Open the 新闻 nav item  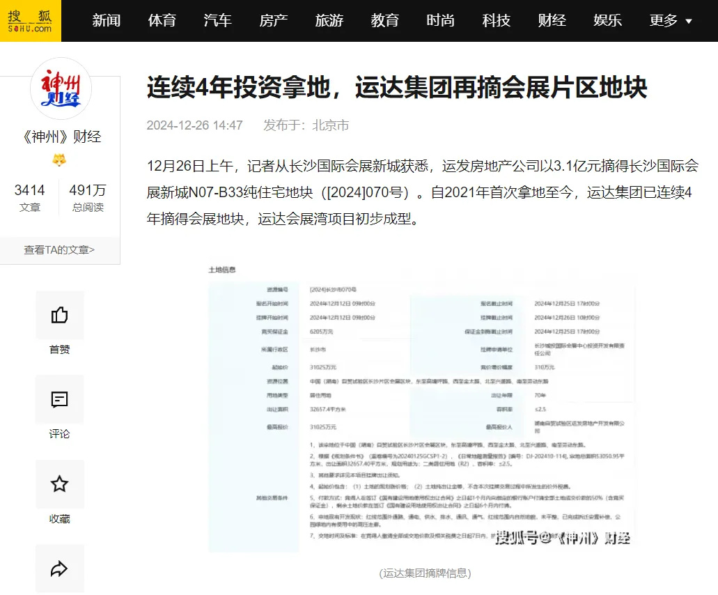(x=107, y=21)
